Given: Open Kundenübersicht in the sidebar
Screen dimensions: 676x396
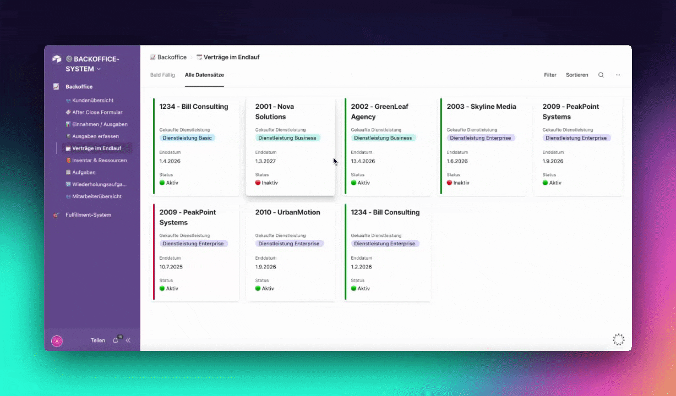Looking at the screenshot, I should click(92, 101).
